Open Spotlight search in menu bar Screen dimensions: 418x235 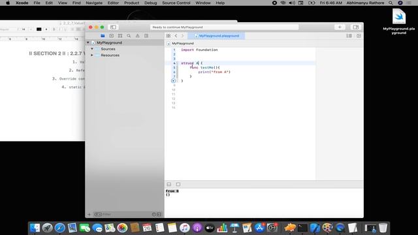(x=391, y=3)
